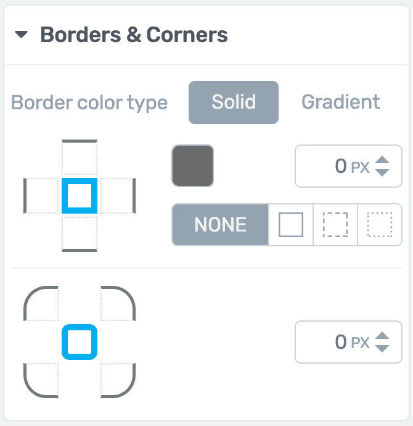Increase border width with up arrow
The height and width of the screenshot is (426, 413).
coord(382,160)
